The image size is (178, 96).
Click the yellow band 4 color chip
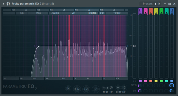156,81
